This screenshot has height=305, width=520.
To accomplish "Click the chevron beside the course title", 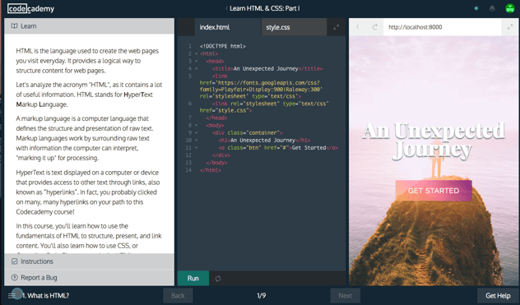I will 226,8.
